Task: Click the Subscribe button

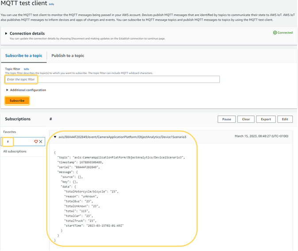Action: point(17,101)
